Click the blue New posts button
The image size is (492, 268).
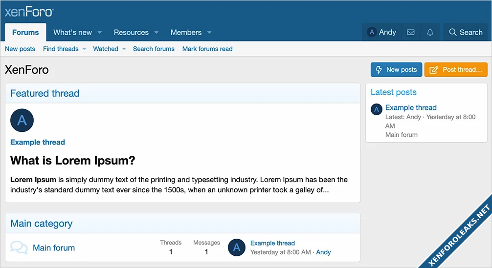point(396,70)
